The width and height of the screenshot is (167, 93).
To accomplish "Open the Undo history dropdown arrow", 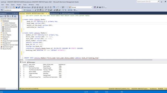I will pyautogui.click(x=56, y=7).
